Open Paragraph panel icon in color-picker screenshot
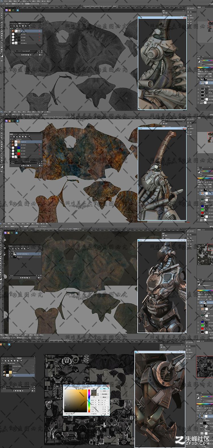The width and height of the screenshot is (213, 448). pyautogui.click(x=187, y=358)
